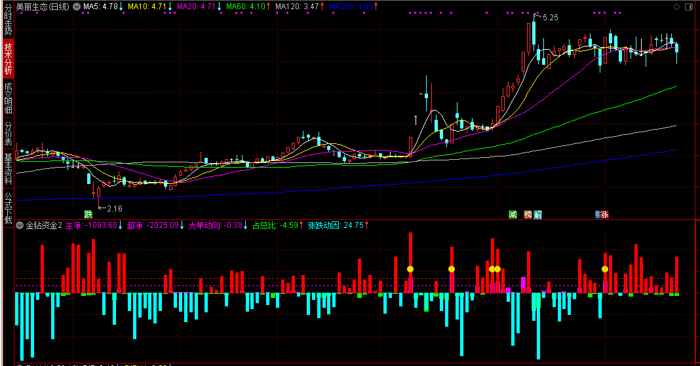
Task: Select the 技术分析 sidebar tab
Action: pos(8,59)
